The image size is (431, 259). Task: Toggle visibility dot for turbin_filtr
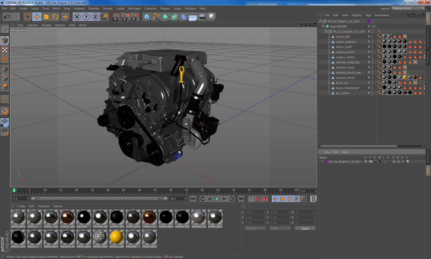pos(369,36)
